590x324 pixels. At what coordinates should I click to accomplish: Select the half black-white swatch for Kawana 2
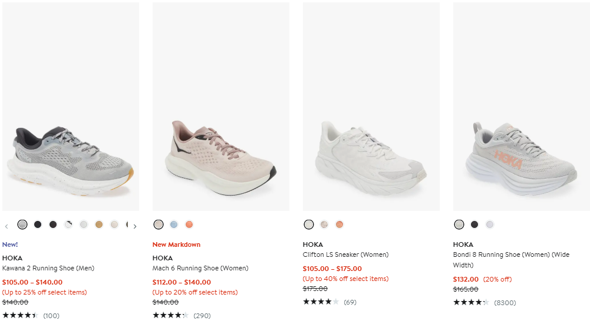68,224
